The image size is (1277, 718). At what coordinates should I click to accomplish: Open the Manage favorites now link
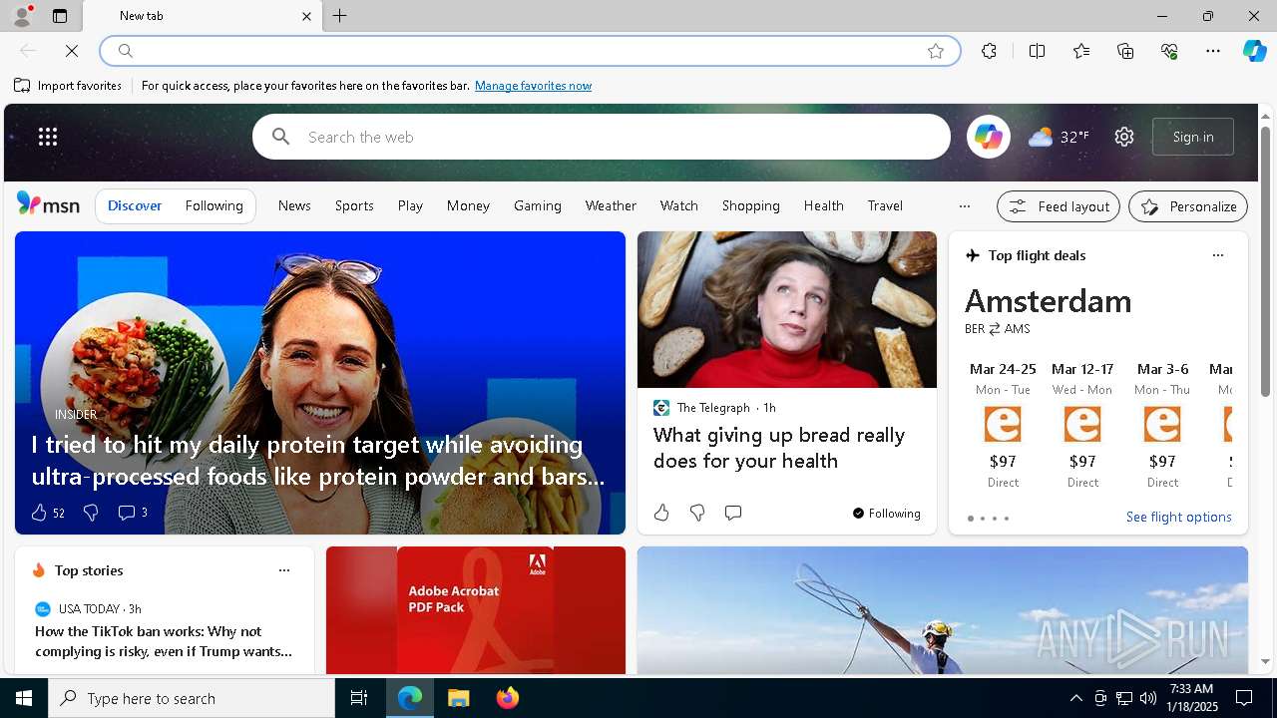[533, 86]
